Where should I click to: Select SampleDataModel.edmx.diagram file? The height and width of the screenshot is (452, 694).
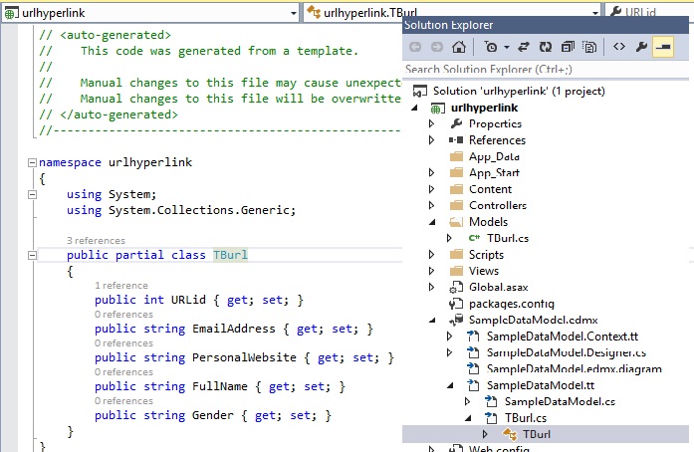pos(575,369)
